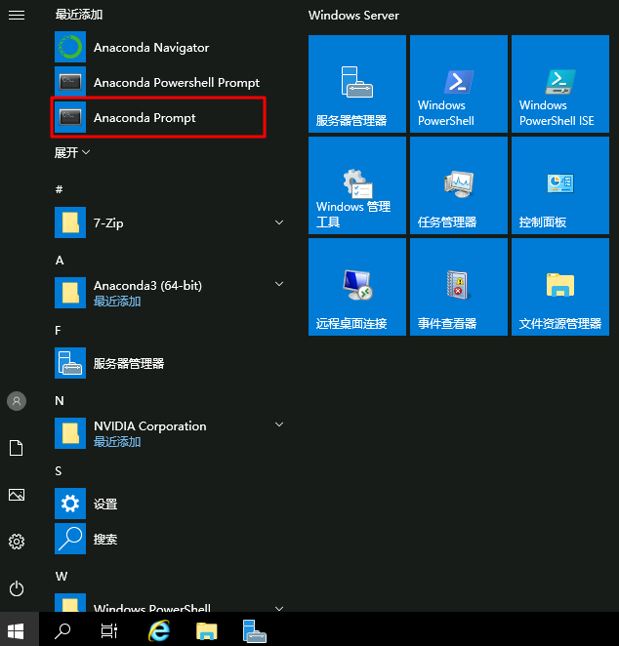The image size is (619, 646).
Task: Open Server Manager from taskbar
Action: pyautogui.click(x=254, y=631)
